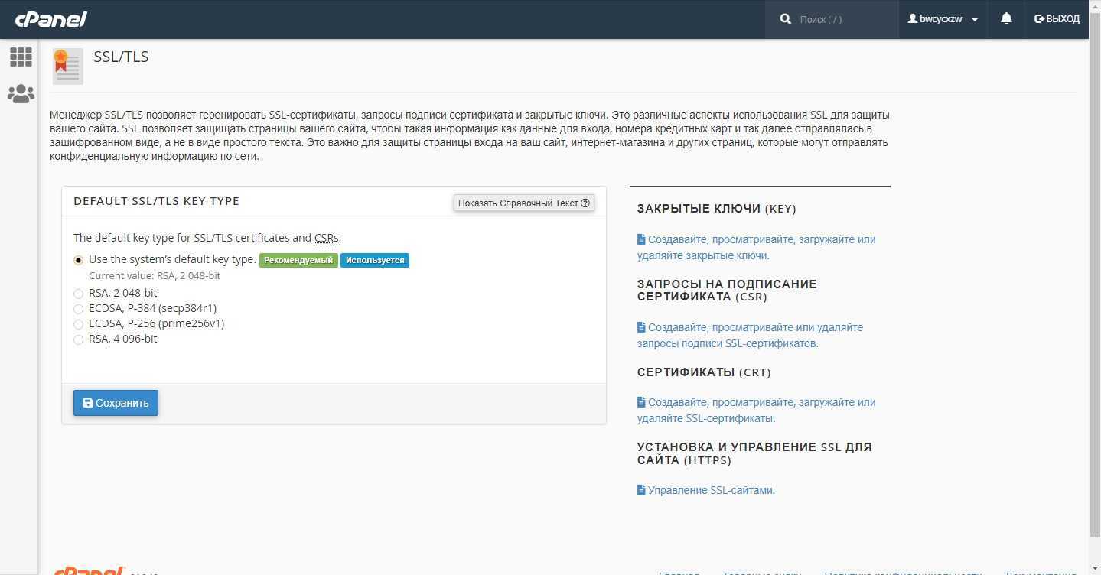Select the RSA, 2 048-bit radio button

coord(79,294)
